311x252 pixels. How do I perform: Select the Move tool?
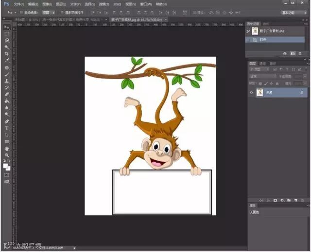coord(7,27)
